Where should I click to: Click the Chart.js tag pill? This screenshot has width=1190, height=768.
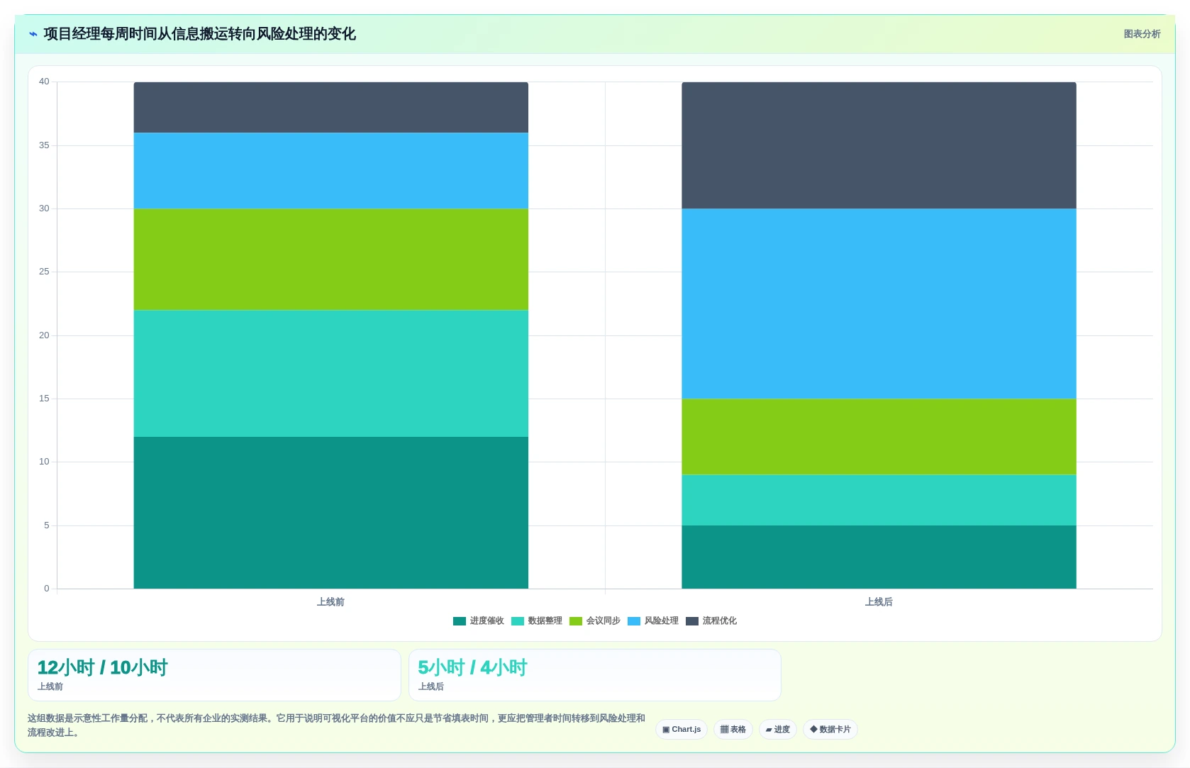pyautogui.click(x=682, y=729)
